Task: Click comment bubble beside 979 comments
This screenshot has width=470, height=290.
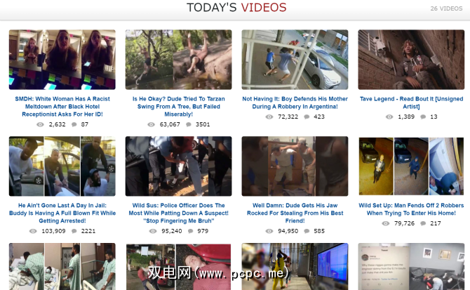Action: (x=190, y=231)
